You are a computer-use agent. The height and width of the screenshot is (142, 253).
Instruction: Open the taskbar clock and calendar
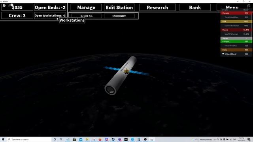242,139
